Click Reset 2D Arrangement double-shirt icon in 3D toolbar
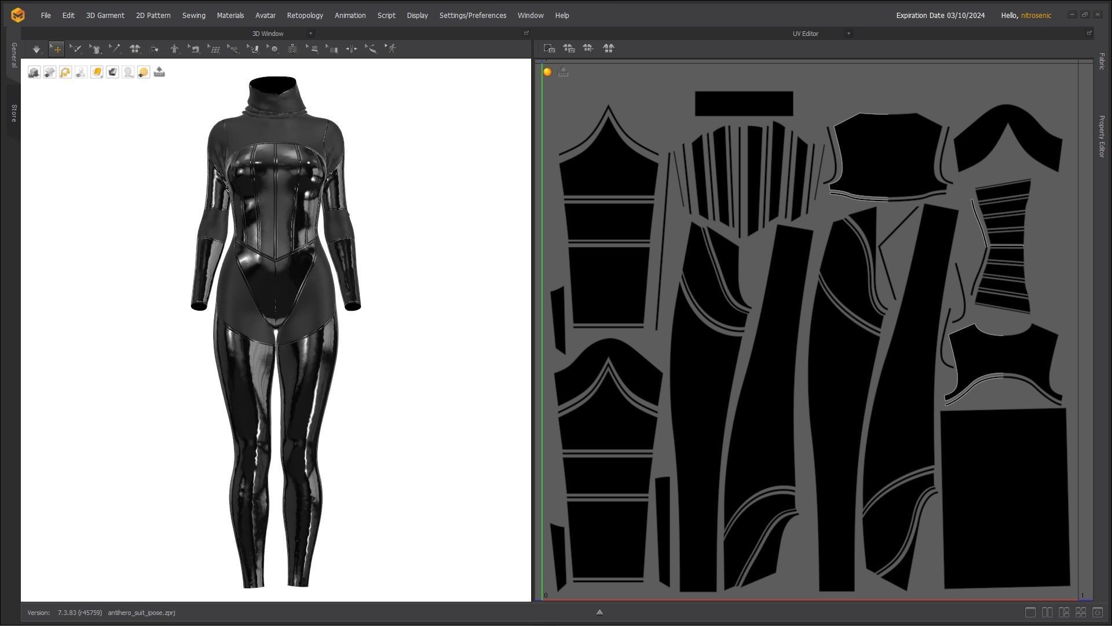Screen dimensions: 1112x626 (x=135, y=49)
